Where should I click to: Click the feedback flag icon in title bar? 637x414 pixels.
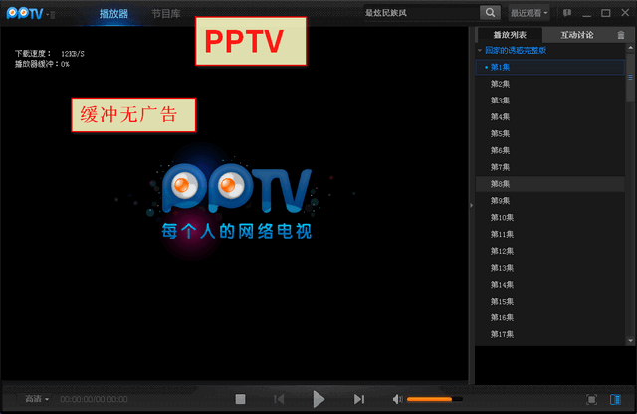(x=567, y=13)
